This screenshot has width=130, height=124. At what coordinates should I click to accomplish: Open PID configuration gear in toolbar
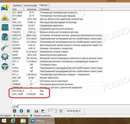(x=28, y=111)
